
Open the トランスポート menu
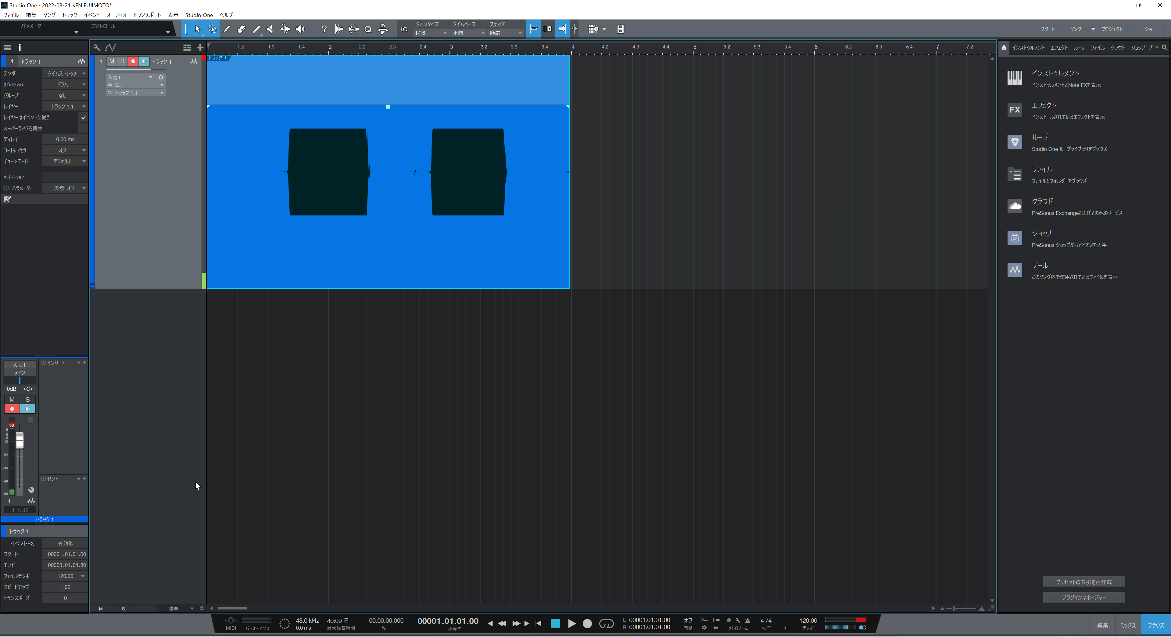[x=147, y=15]
